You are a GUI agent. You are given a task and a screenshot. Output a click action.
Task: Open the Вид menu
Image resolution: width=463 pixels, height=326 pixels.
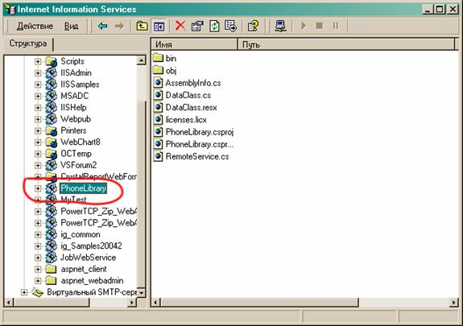tap(72, 27)
